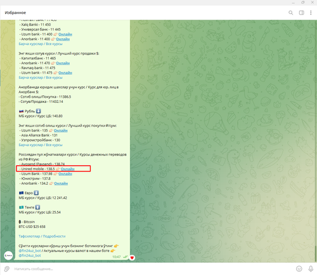Toggle the right sidebar panel icon
This screenshot has width=317, height=275.
point(302,13)
